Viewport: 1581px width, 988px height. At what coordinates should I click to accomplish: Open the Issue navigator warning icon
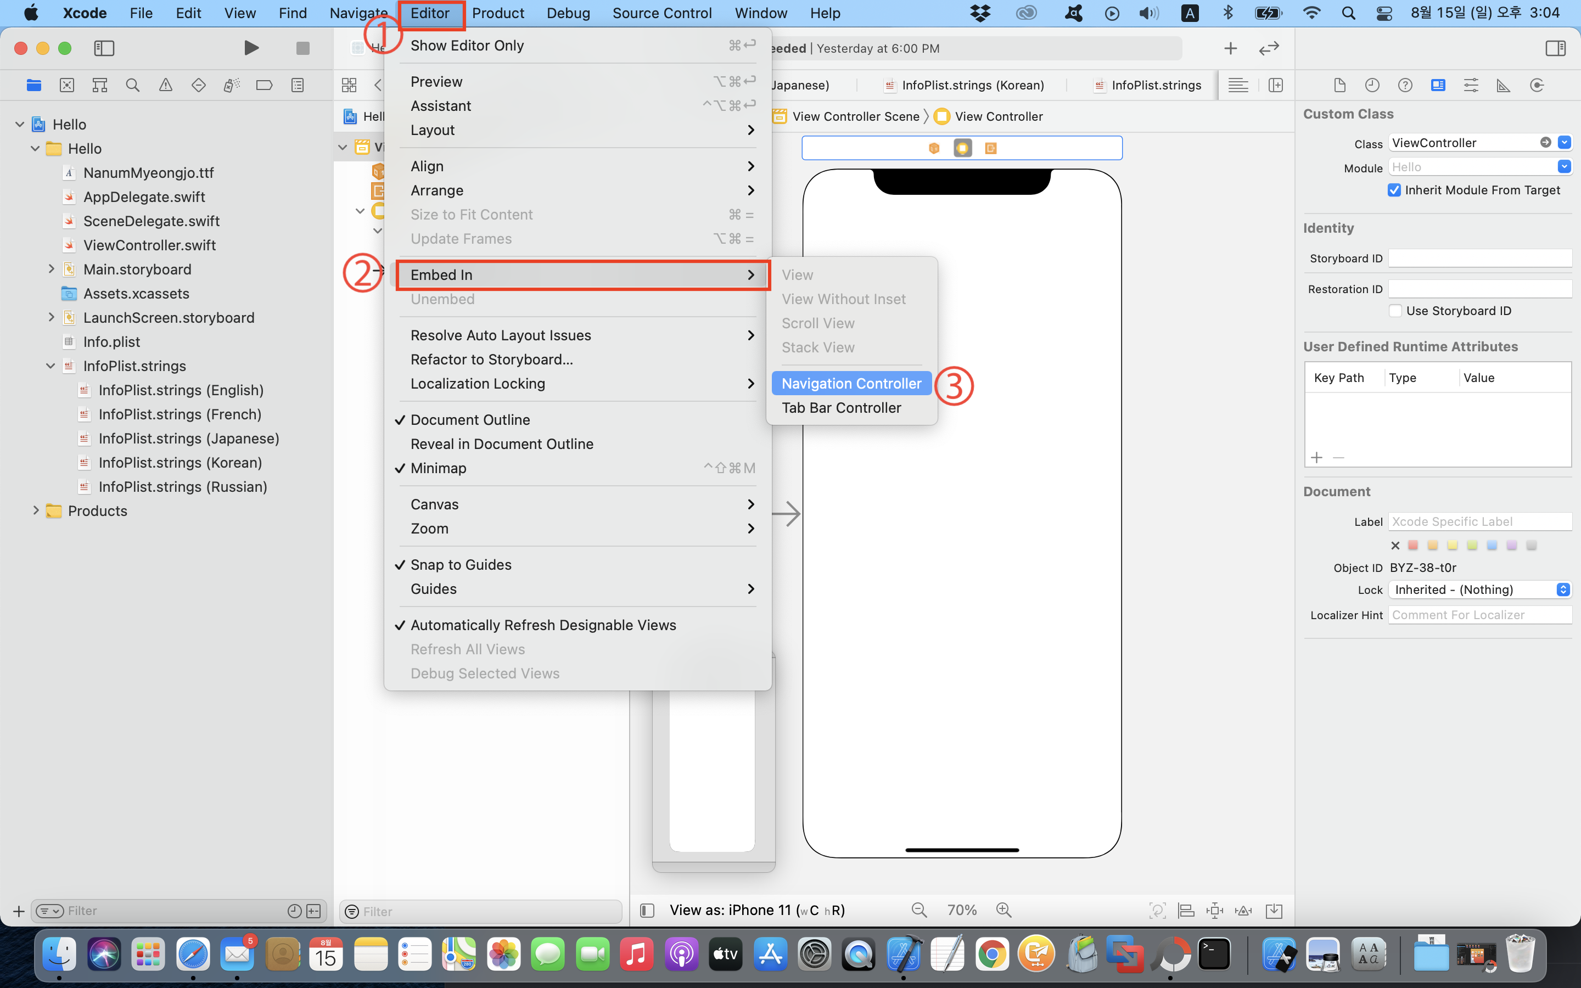(166, 85)
